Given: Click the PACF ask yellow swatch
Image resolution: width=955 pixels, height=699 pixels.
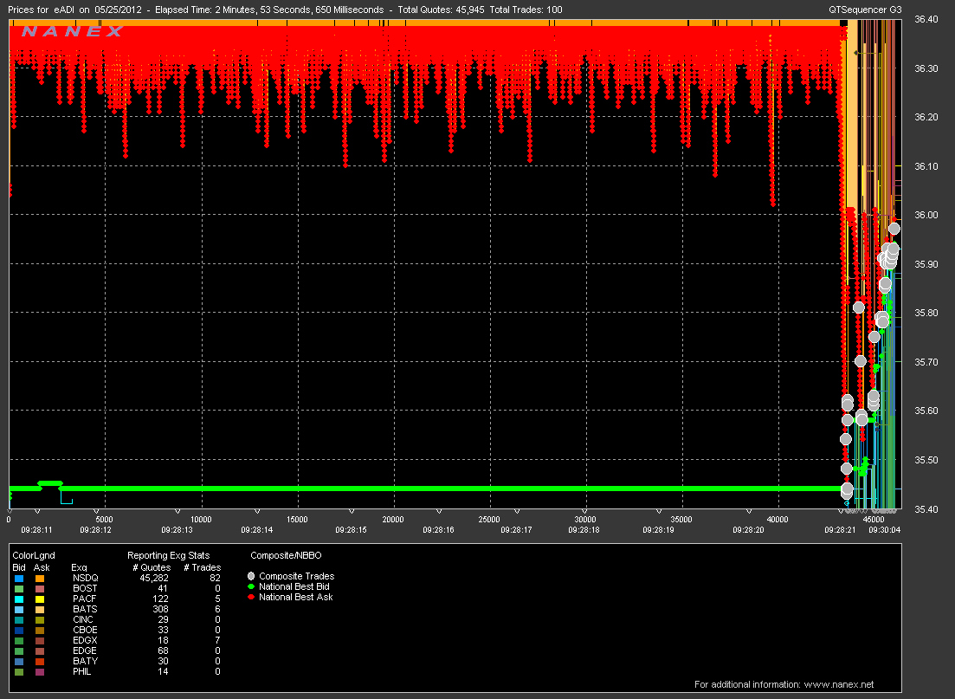Looking at the screenshot, I should click(x=40, y=599).
